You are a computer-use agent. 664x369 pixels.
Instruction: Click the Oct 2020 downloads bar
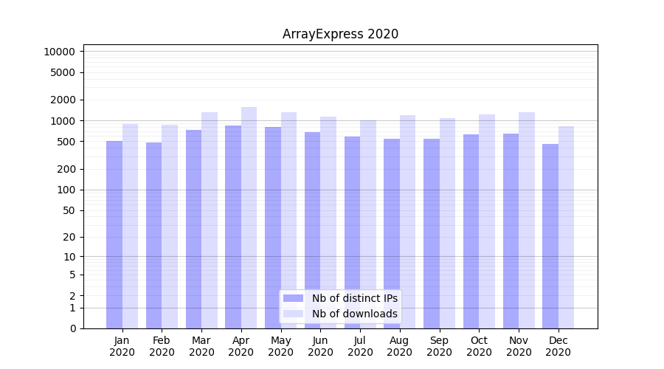[x=487, y=221]
